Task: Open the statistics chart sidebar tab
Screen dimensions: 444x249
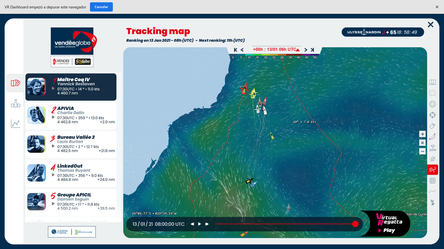Action: (x=15, y=123)
